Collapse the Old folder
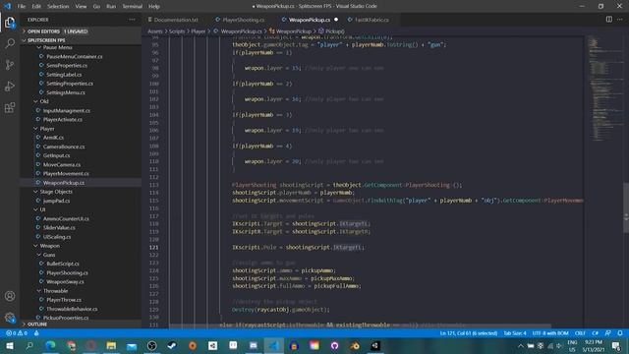The width and height of the screenshot is (629, 354). click(x=44, y=101)
